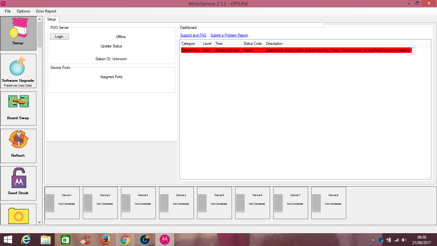Open the Windows Start button

(x=8, y=240)
